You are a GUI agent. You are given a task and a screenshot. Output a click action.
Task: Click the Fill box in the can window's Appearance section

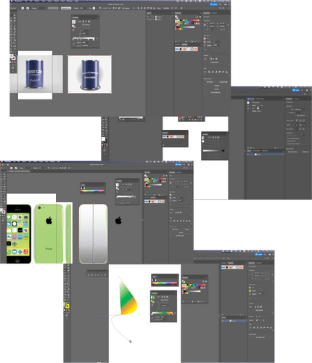click(x=205, y=38)
